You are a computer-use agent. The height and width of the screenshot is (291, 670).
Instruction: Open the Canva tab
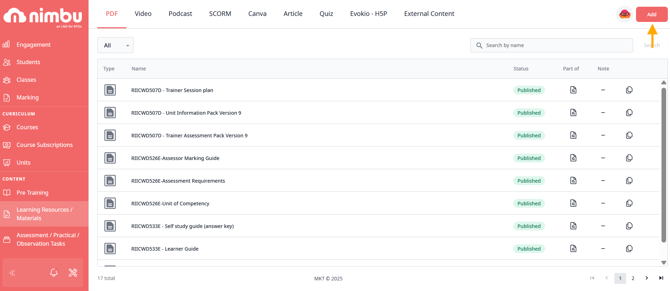pos(257,14)
